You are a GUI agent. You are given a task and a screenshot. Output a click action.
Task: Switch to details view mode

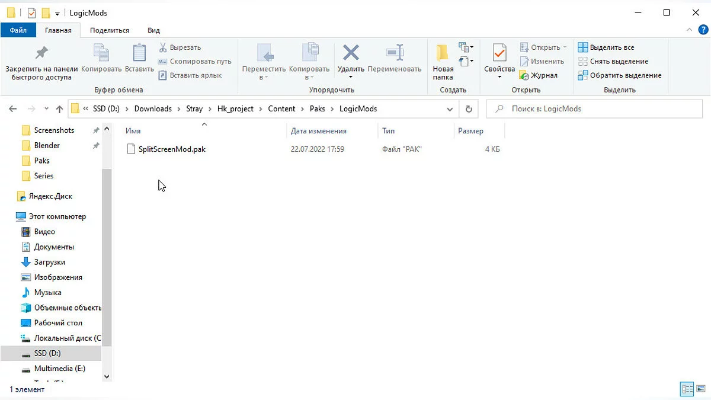687,389
